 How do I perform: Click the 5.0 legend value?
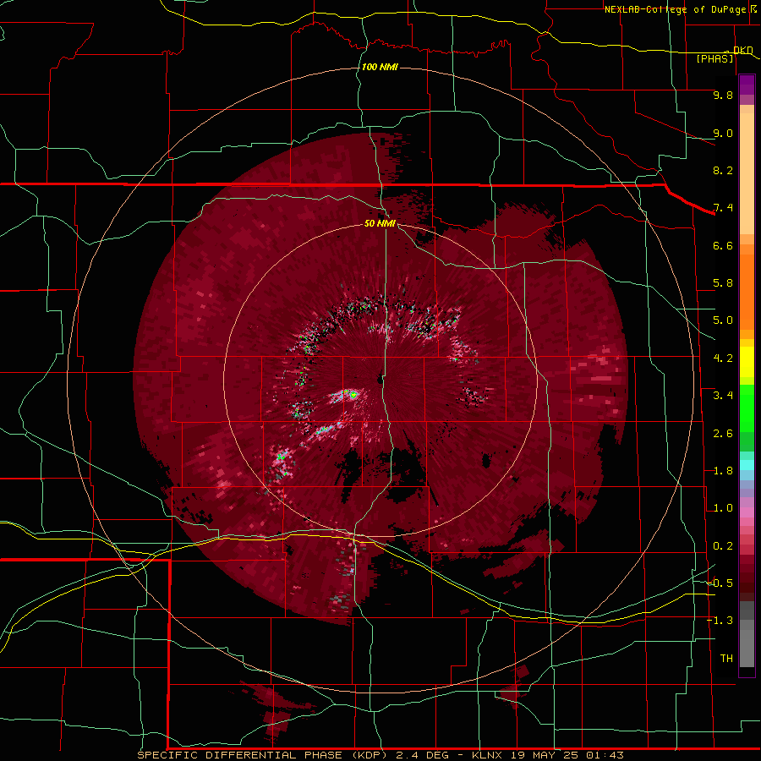pos(723,320)
